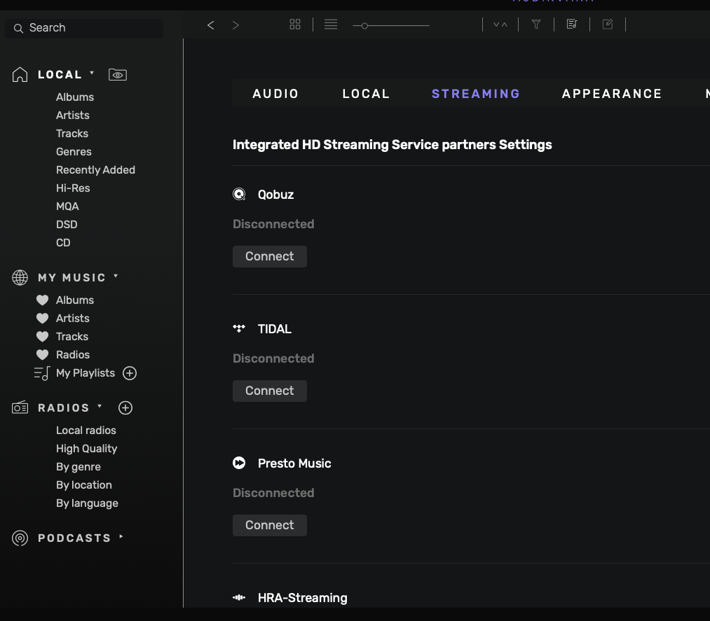Open Recently Added
This screenshot has width=710, height=621.
point(95,170)
